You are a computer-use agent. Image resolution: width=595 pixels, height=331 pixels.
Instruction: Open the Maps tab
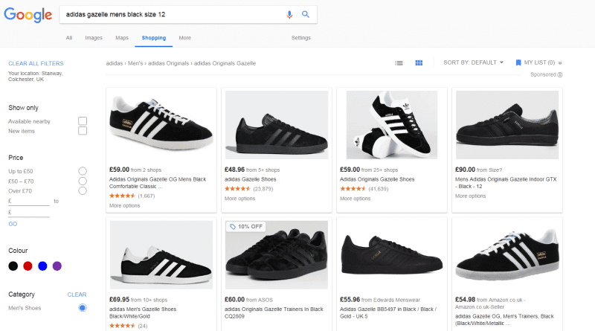pyautogui.click(x=122, y=38)
